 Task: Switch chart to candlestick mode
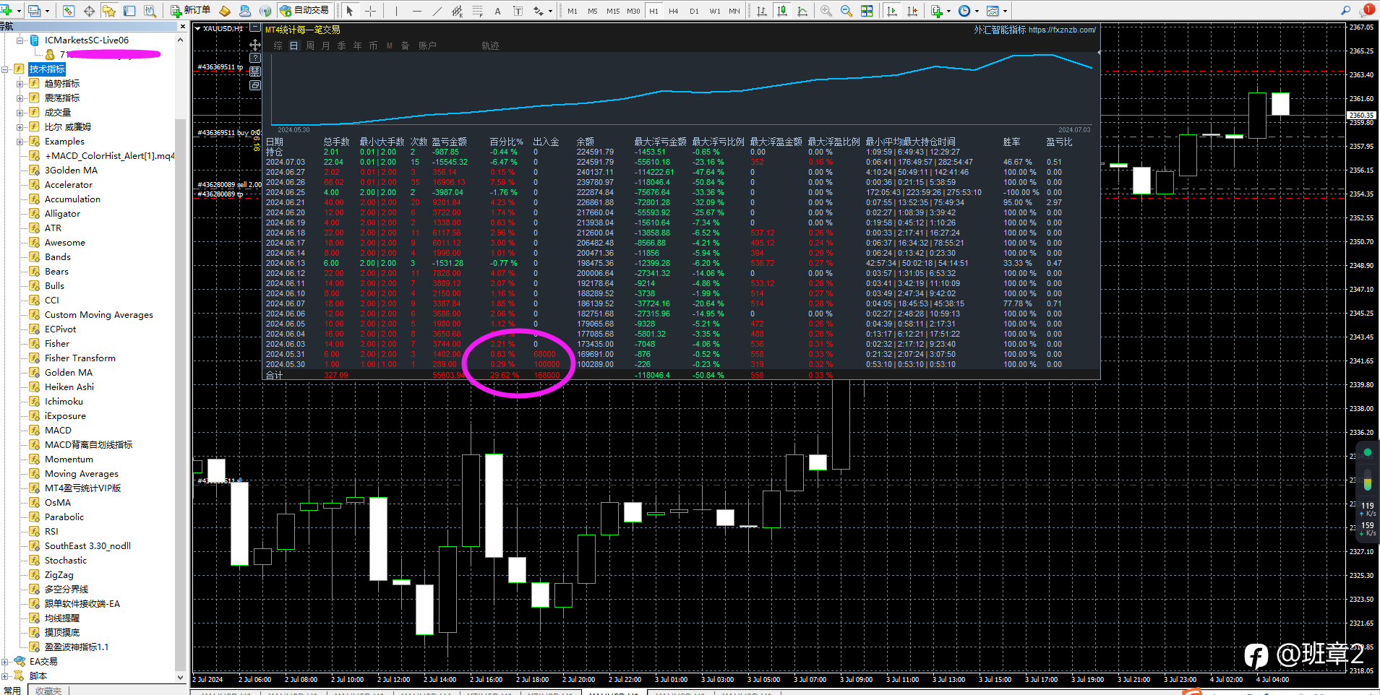point(782,11)
